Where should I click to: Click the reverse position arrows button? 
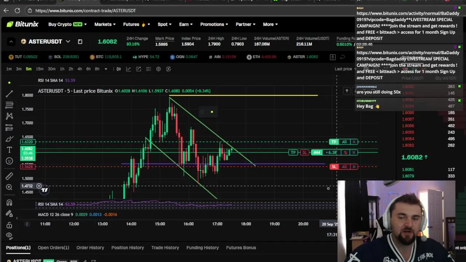click(345, 152)
